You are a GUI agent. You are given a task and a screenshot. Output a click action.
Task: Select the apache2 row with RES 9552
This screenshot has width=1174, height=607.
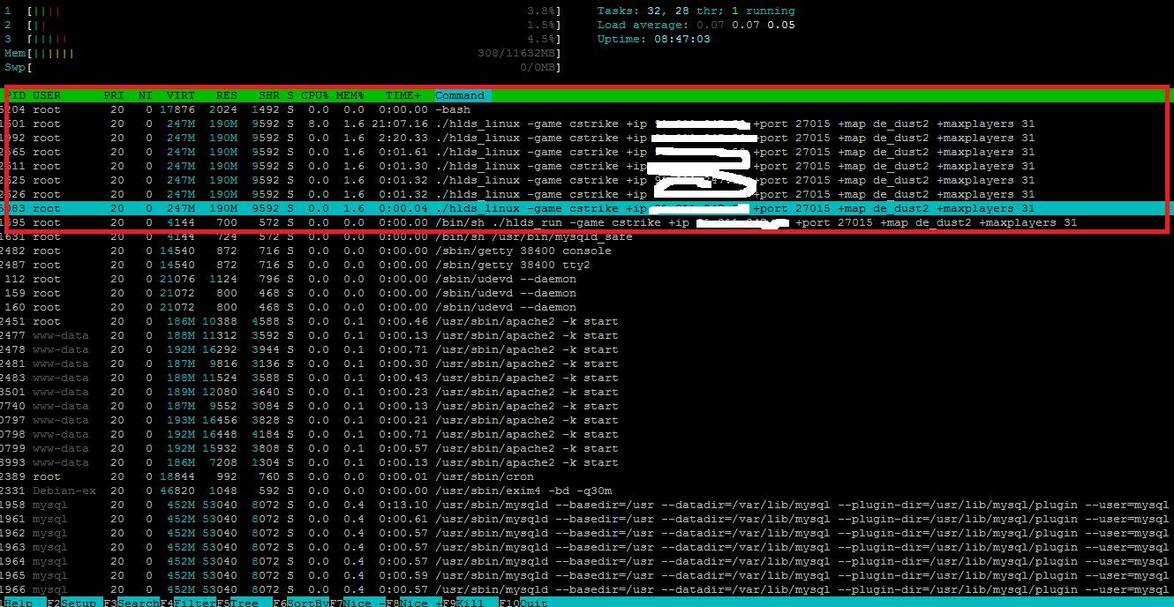(x=587, y=406)
